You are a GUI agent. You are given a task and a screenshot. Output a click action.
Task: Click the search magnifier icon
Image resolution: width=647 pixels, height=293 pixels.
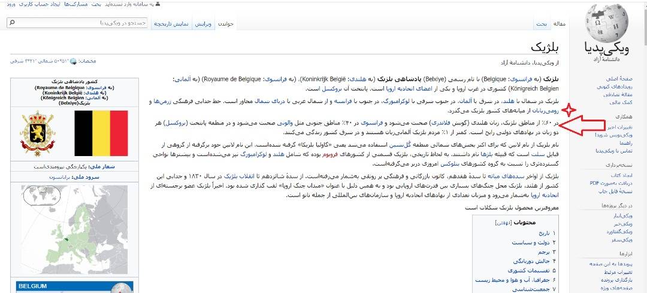pyautogui.click(x=12, y=23)
